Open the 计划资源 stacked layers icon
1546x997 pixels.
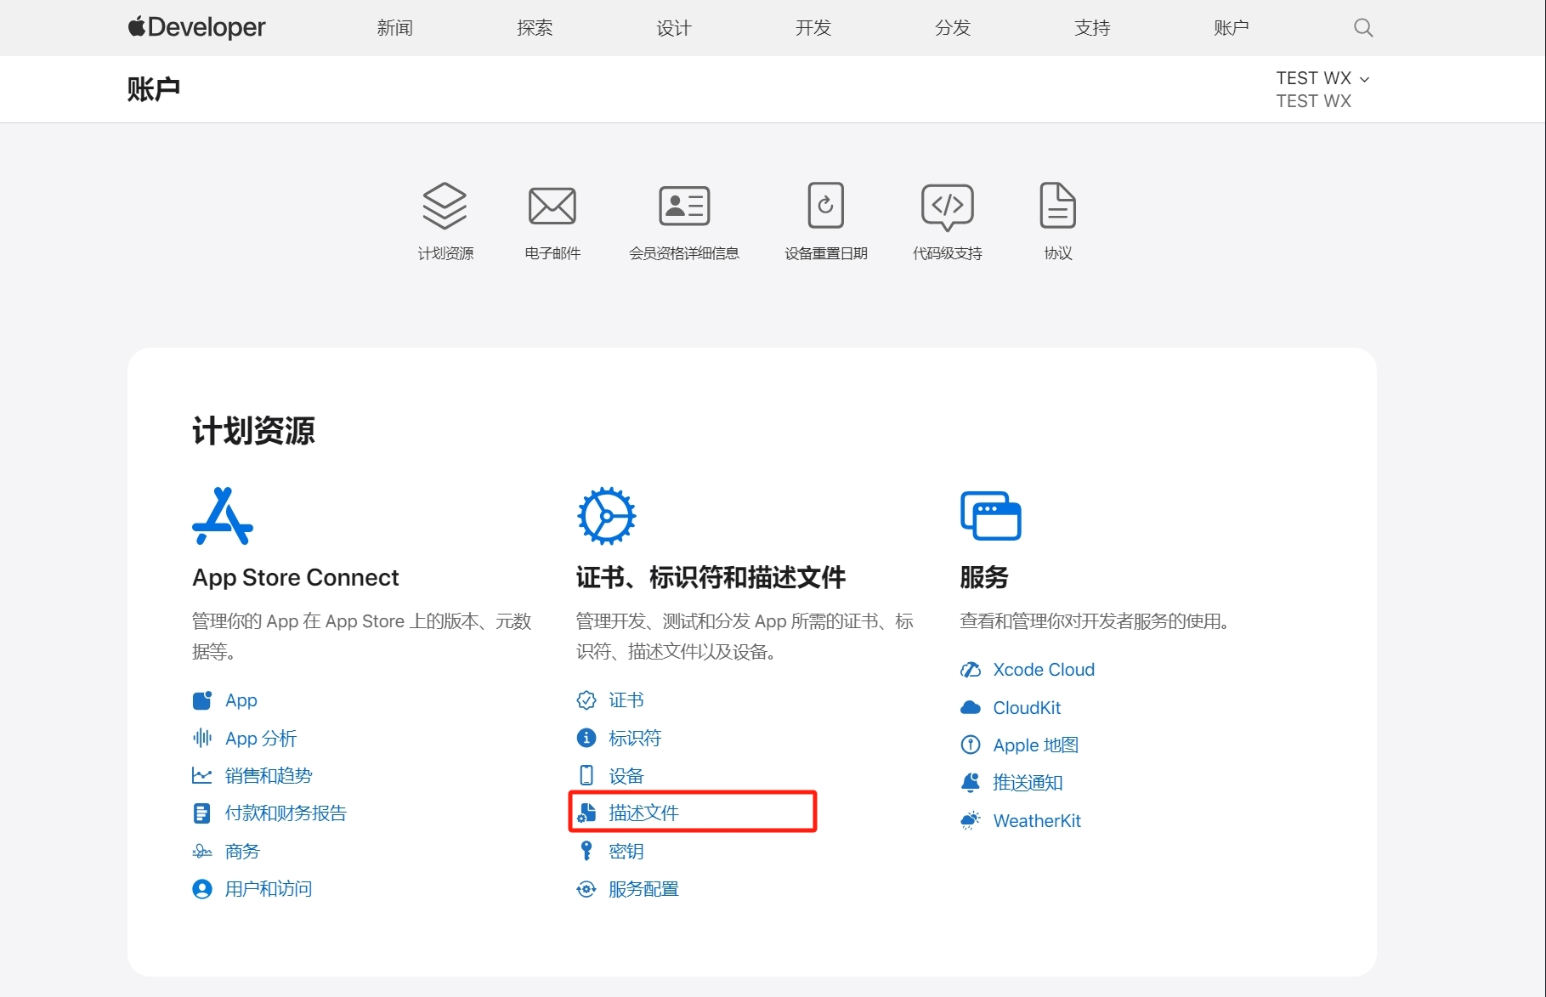pos(445,206)
